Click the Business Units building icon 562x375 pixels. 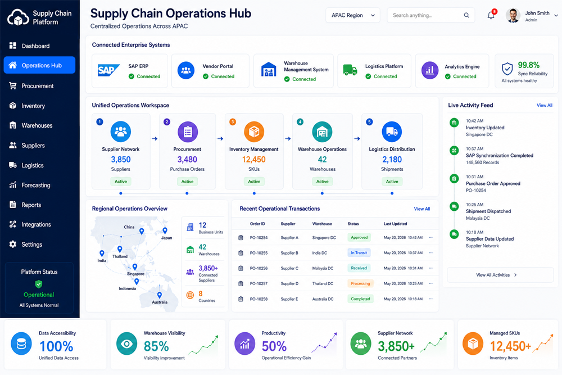click(x=191, y=227)
